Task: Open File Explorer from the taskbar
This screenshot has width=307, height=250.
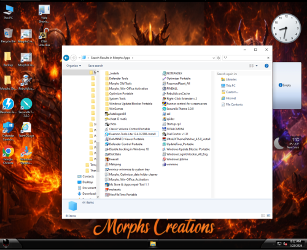Action: click(x=153, y=244)
